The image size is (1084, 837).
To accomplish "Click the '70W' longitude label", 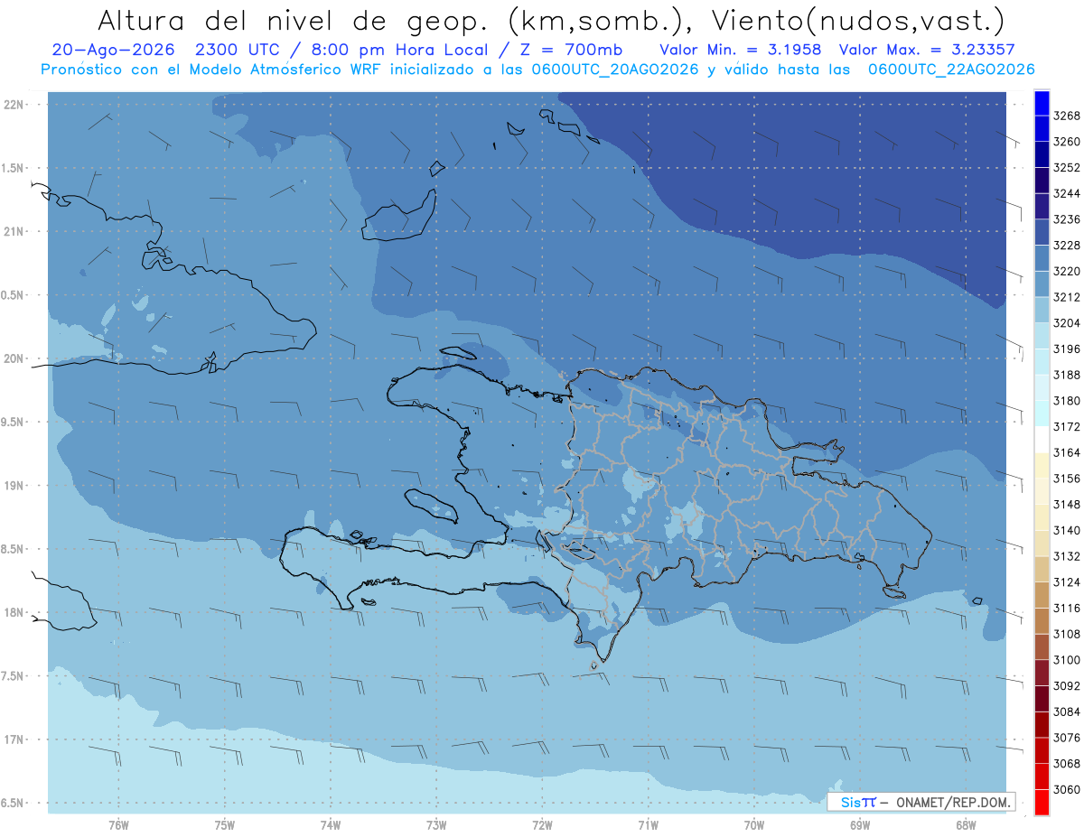I will coord(754,824).
